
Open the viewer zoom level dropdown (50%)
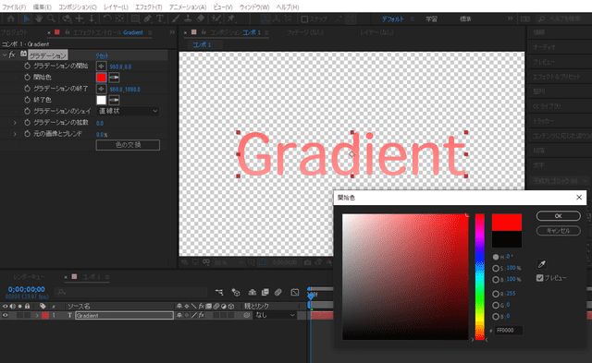[x=228, y=262]
